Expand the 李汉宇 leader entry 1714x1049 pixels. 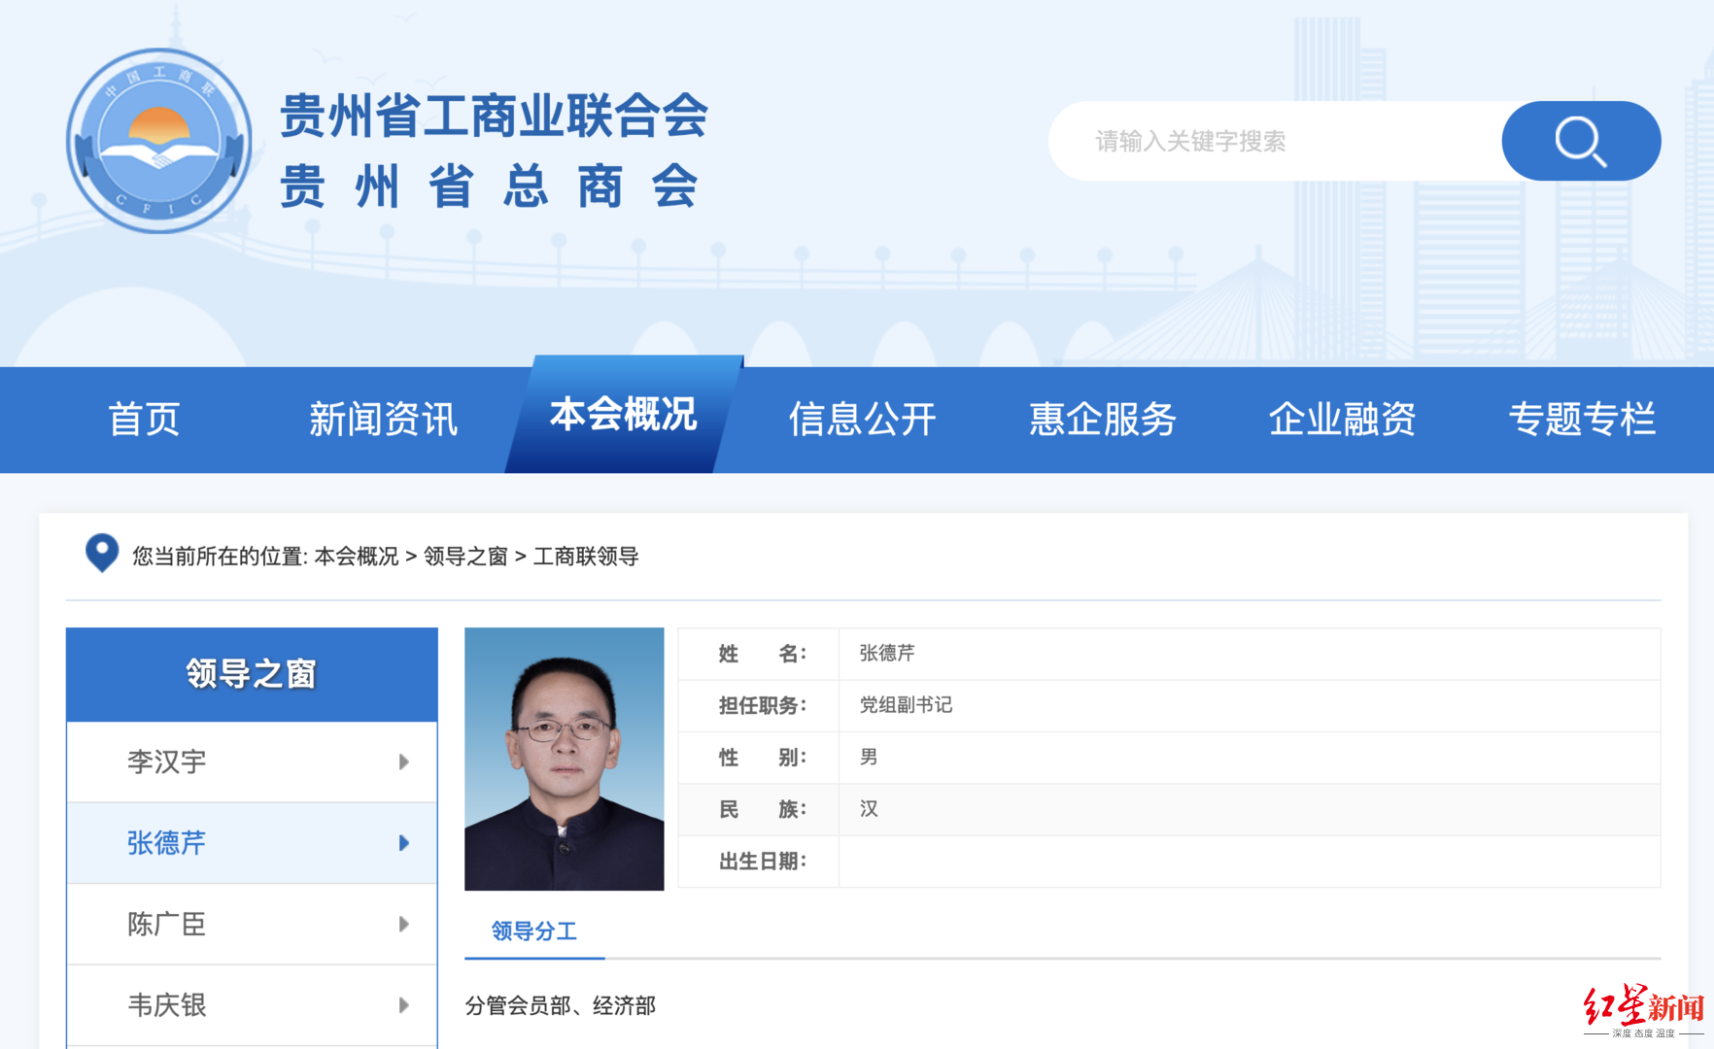pyautogui.click(x=165, y=761)
